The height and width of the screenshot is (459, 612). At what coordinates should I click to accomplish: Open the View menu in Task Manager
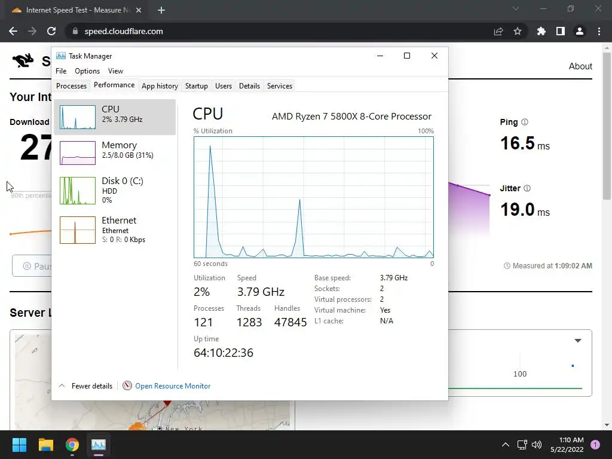coord(115,71)
